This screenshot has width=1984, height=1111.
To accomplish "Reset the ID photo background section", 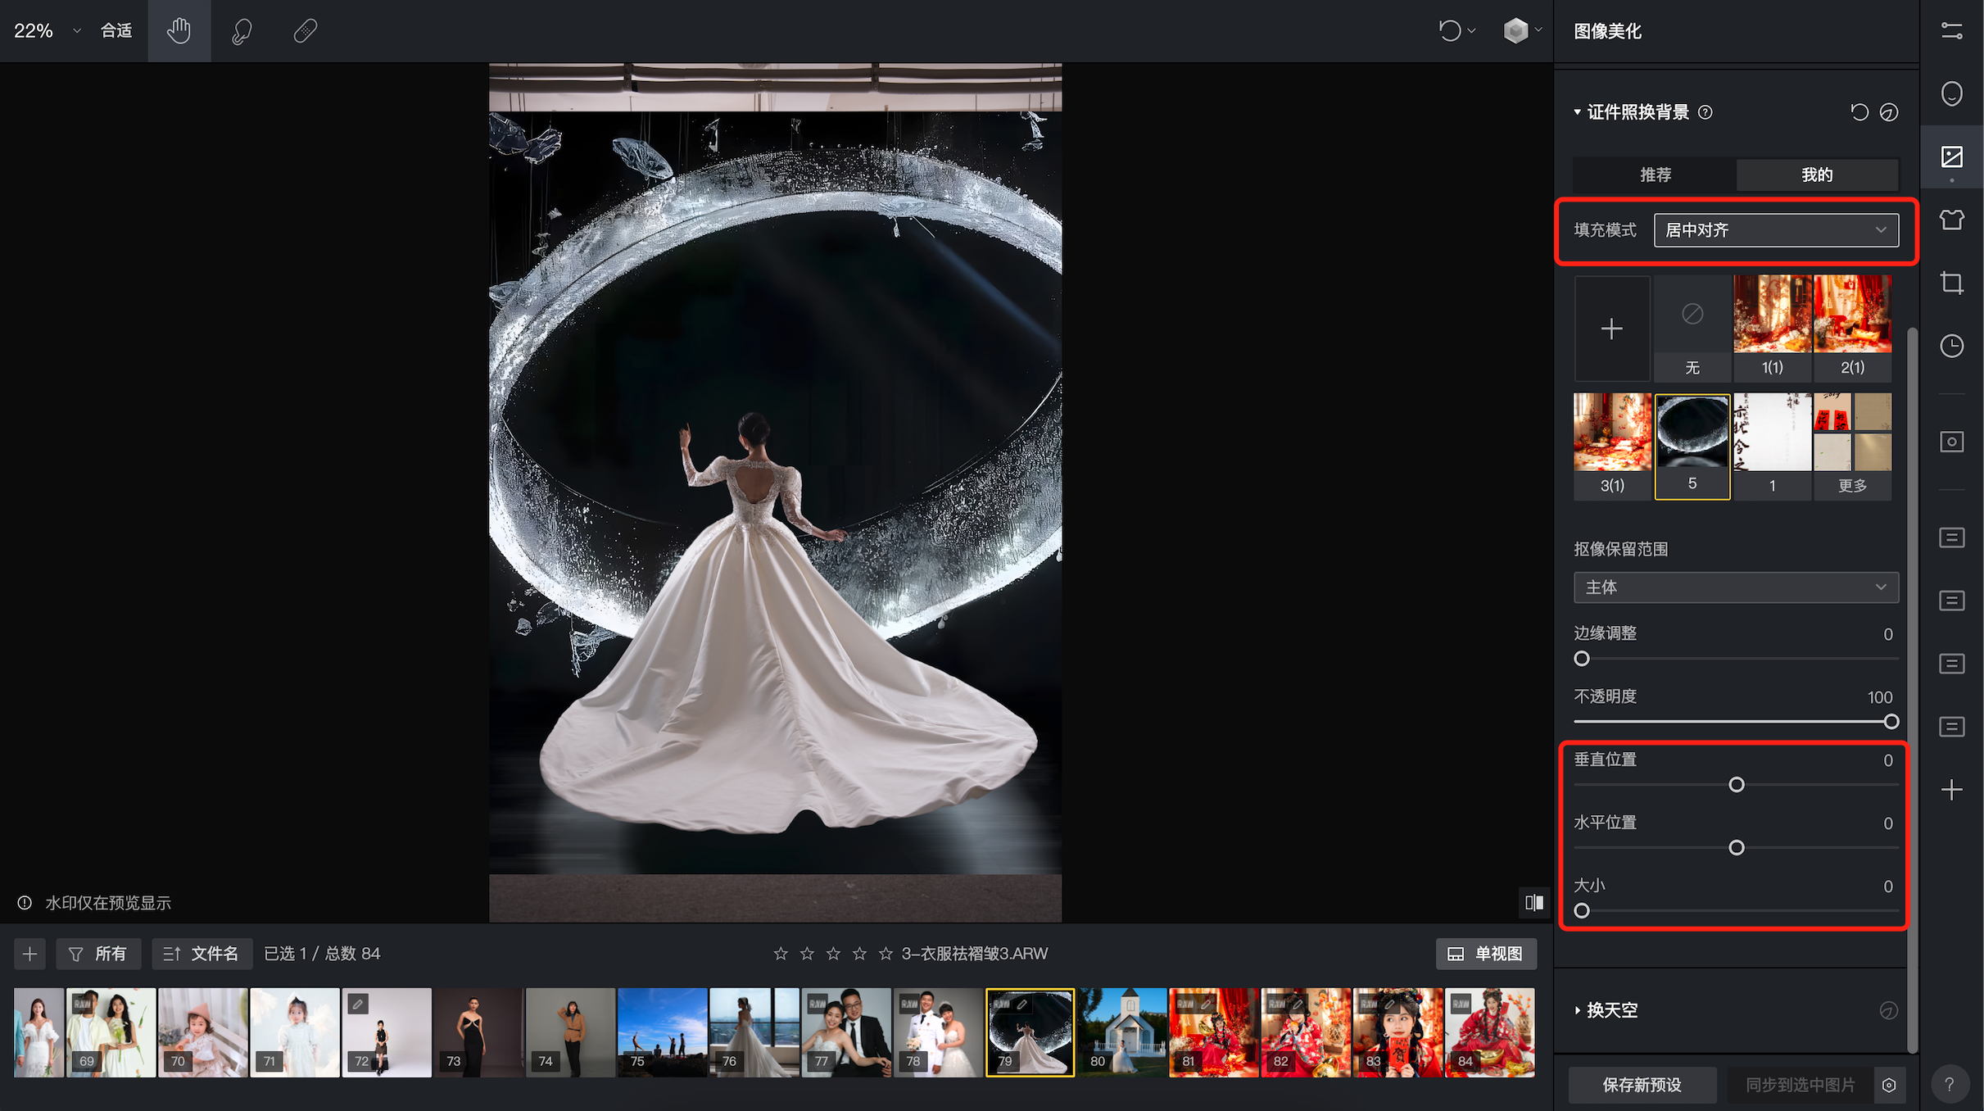I will (x=1859, y=112).
